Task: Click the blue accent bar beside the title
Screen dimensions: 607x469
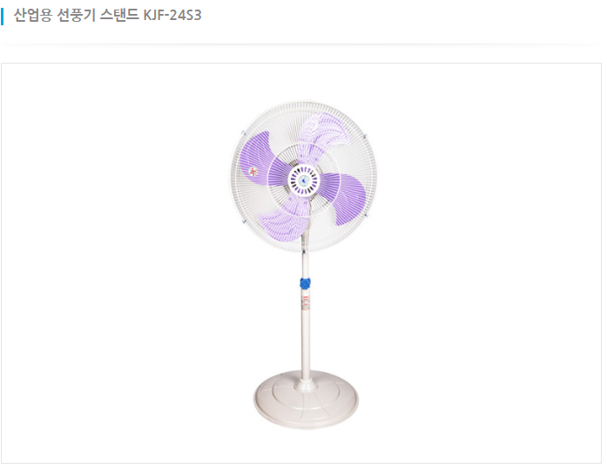Action: [x=3, y=16]
